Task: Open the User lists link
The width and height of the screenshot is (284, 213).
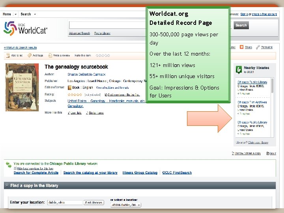Action: tap(76, 113)
